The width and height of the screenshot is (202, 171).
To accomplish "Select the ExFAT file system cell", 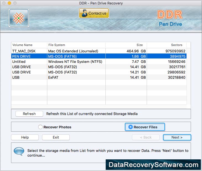I will pyautogui.click(x=76, y=77).
